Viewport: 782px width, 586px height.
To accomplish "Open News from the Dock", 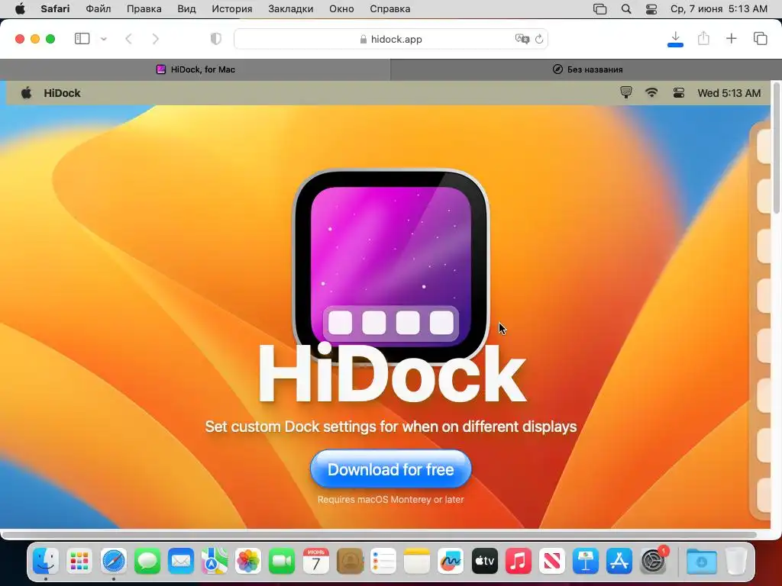I will tap(552, 562).
